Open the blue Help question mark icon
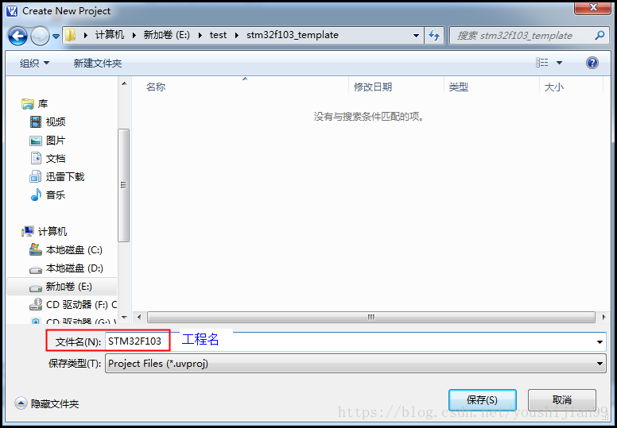 pos(592,63)
